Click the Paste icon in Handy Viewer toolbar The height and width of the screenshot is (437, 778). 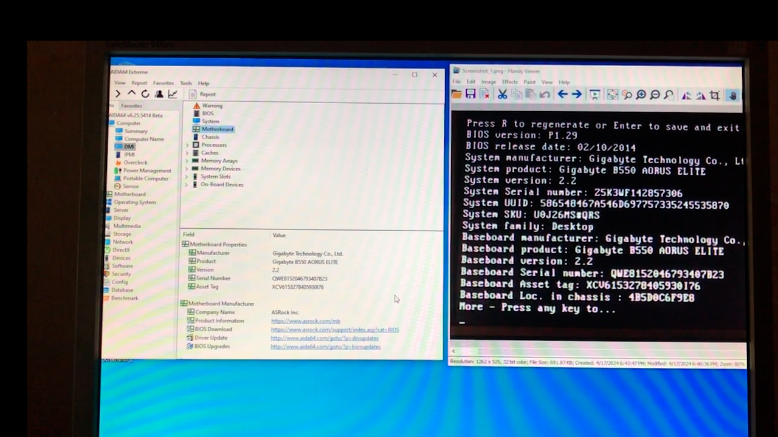tap(531, 94)
